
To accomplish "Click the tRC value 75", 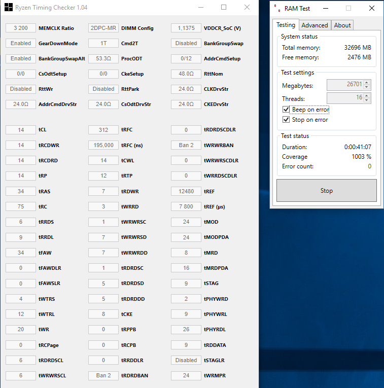I will 21,206.
